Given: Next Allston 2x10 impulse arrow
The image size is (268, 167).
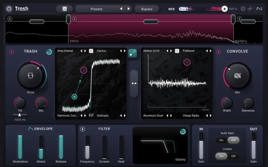Looking at the screenshot, I should tap(171, 51).
